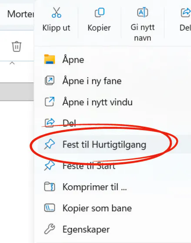191x243 pixels.
Task: Click the scissors Klipp ut icon
Action: (57, 13)
